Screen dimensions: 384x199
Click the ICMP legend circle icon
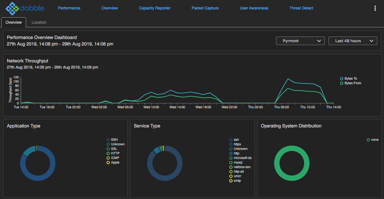[108, 158]
